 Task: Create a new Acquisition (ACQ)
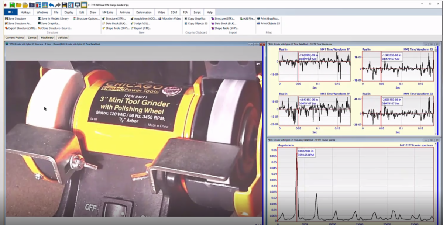pyautogui.click(x=146, y=18)
